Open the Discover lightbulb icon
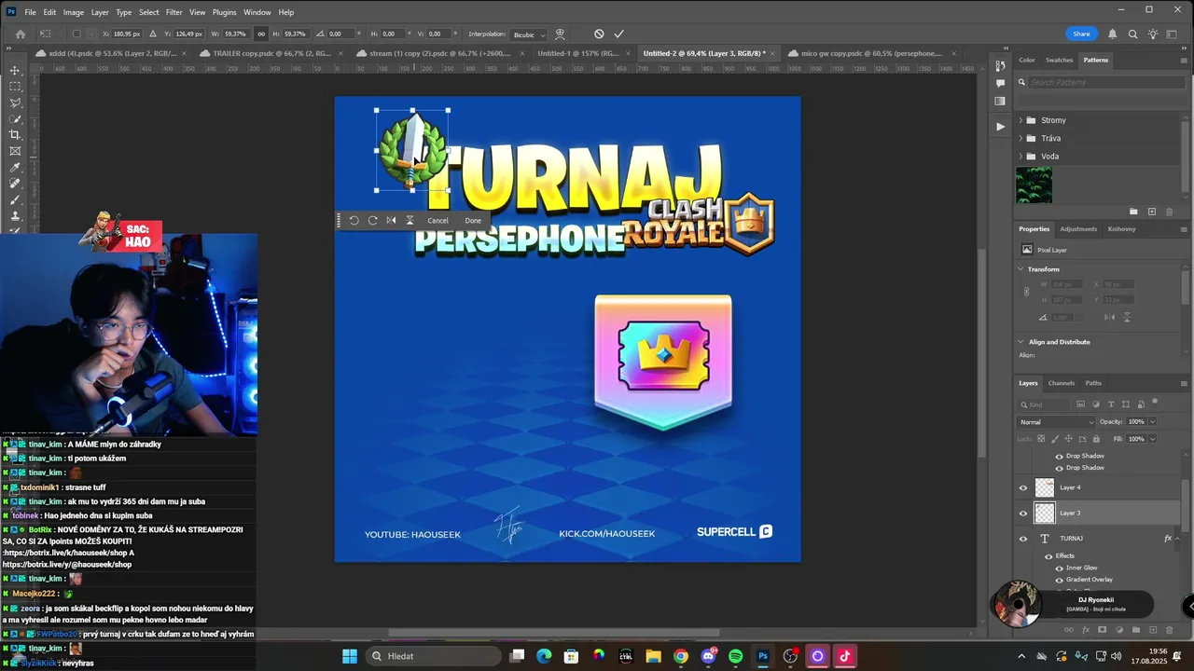The image size is (1194, 671). pos(1153,34)
